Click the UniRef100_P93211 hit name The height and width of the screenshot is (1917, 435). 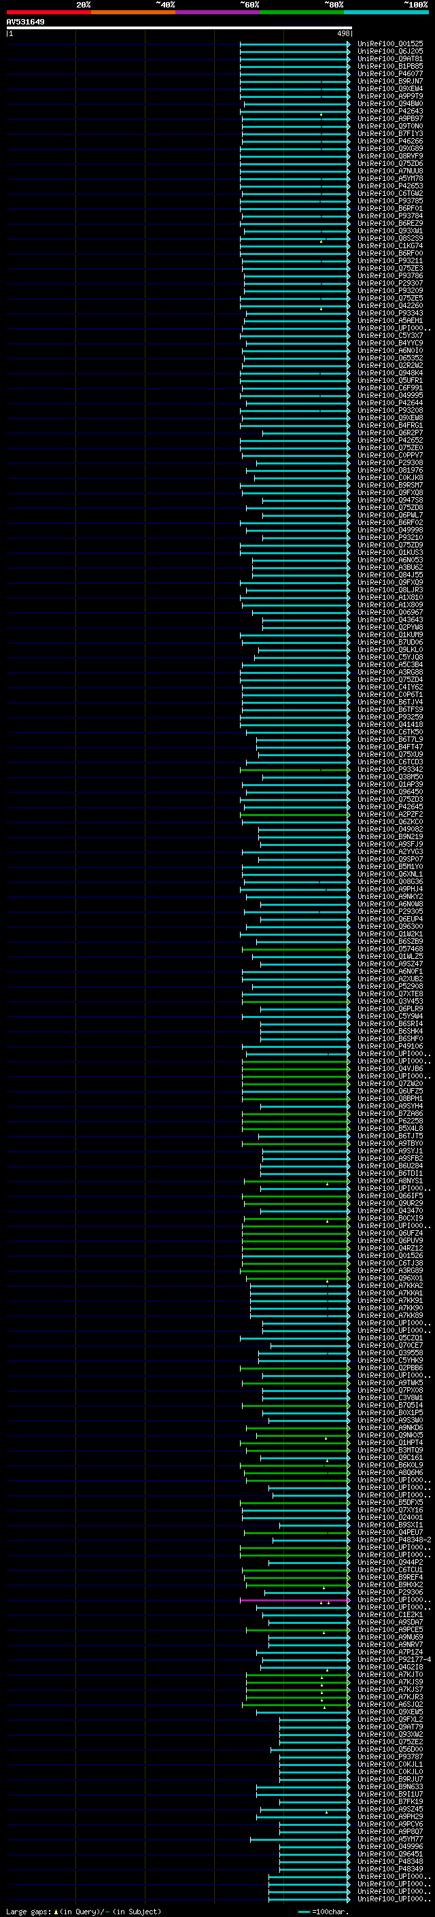point(390,260)
